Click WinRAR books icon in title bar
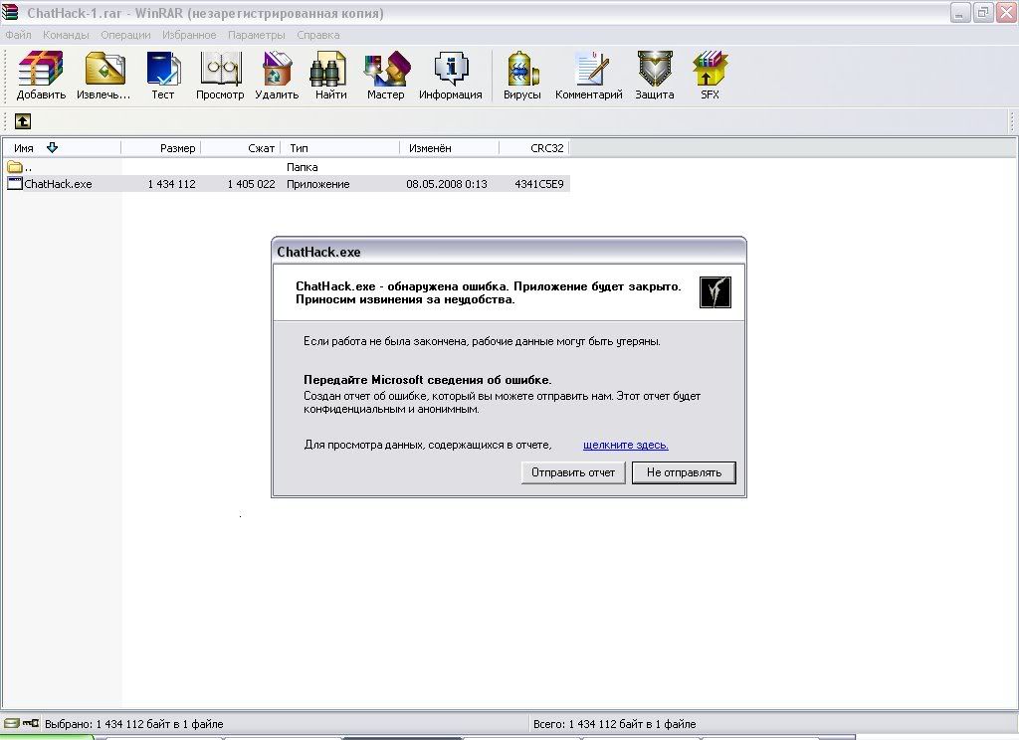Screen dimensions: 1019x740 tap(10, 12)
